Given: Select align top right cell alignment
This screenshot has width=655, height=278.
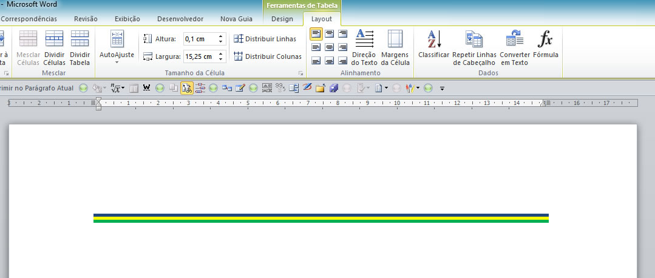Looking at the screenshot, I should 342,34.
